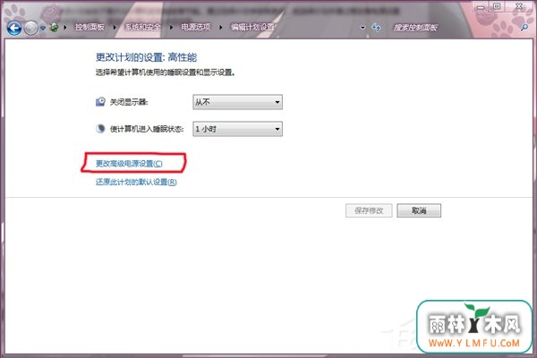Click the 保存修改 button
Image resolution: width=537 pixels, height=358 pixels.
pyautogui.click(x=369, y=210)
